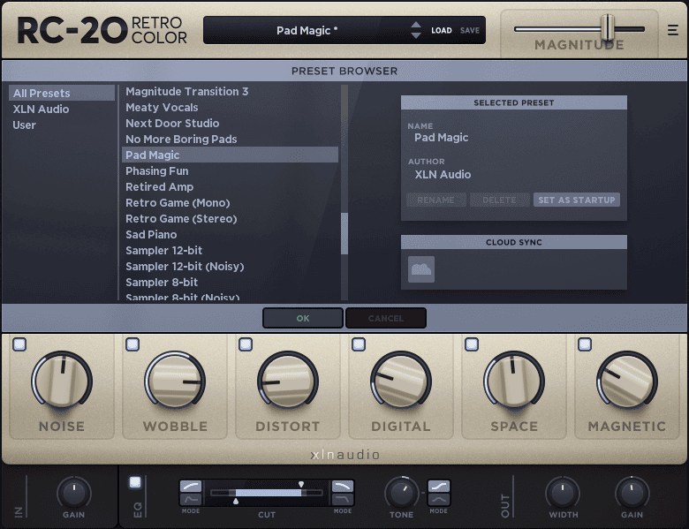Select the highlighted Pad Magic preset row
Viewport: 689px width, 529px height.
pyautogui.click(x=230, y=155)
